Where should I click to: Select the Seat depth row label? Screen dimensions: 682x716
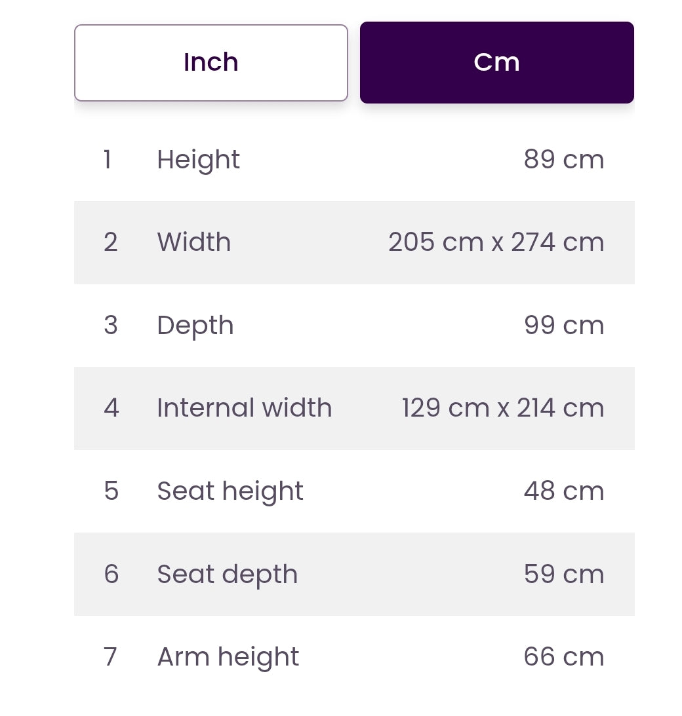tap(227, 575)
